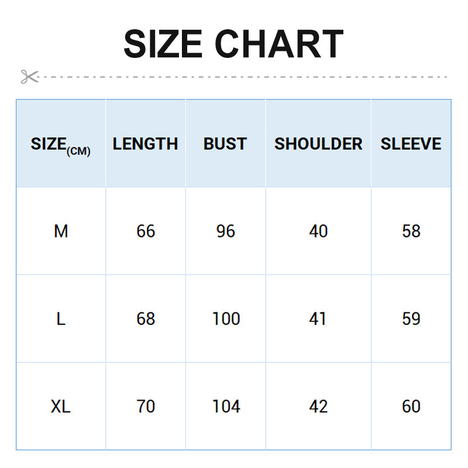This screenshot has height=468, width=468.
Task: Click shoulder value 41 for size L
Action: (x=318, y=319)
